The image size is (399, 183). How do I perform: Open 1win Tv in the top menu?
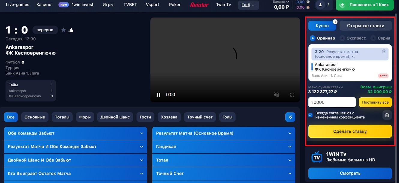point(223,5)
